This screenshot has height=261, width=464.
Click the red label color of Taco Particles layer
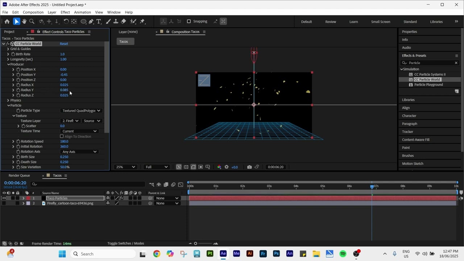tap(28, 198)
